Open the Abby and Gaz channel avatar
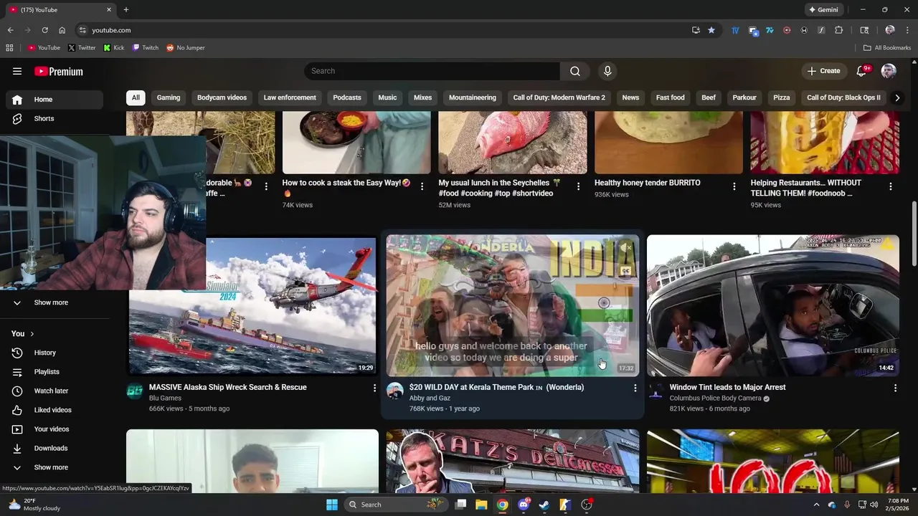918x516 pixels. click(x=395, y=391)
